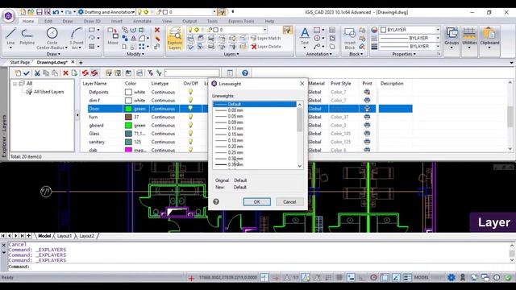
Task: Open the Clipboard panel button
Action: coord(489,38)
